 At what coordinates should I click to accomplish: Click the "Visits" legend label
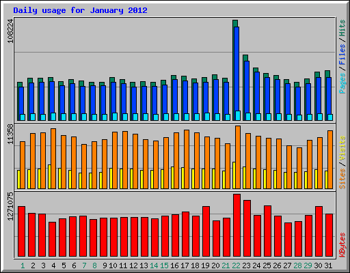(x=342, y=149)
